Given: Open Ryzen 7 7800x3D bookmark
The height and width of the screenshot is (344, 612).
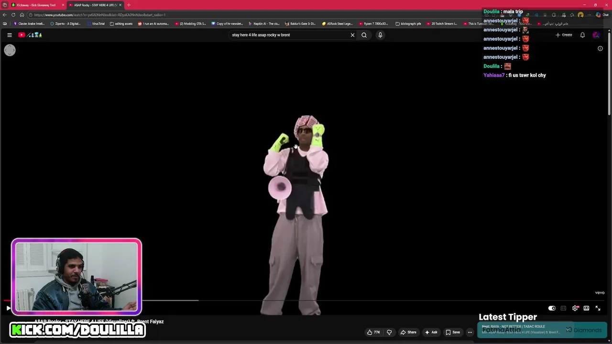Looking at the screenshot, I should click(x=374, y=23).
